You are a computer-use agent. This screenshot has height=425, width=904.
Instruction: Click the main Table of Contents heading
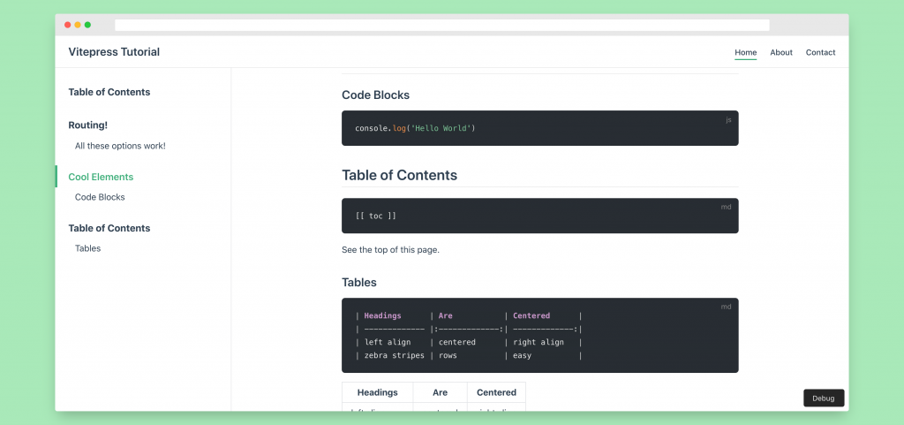click(399, 175)
